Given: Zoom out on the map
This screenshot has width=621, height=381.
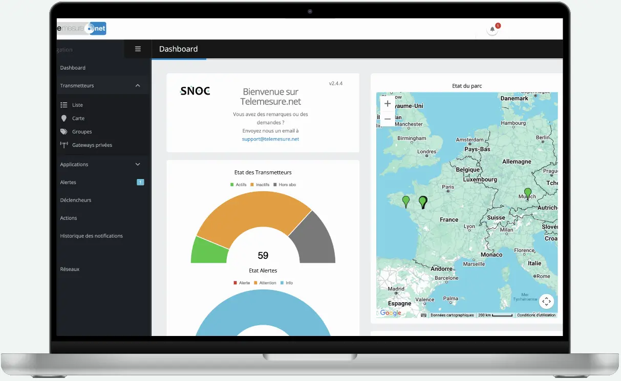Looking at the screenshot, I should click(x=388, y=119).
